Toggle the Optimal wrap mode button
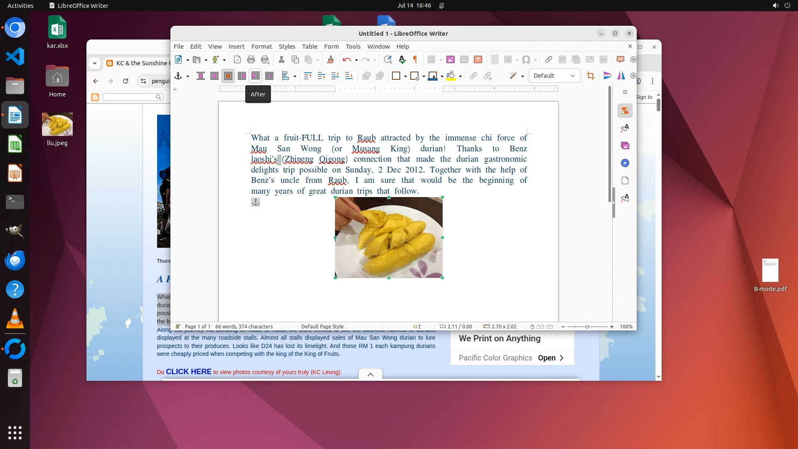The height and width of the screenshot is (449, 798). click(228, 76)
